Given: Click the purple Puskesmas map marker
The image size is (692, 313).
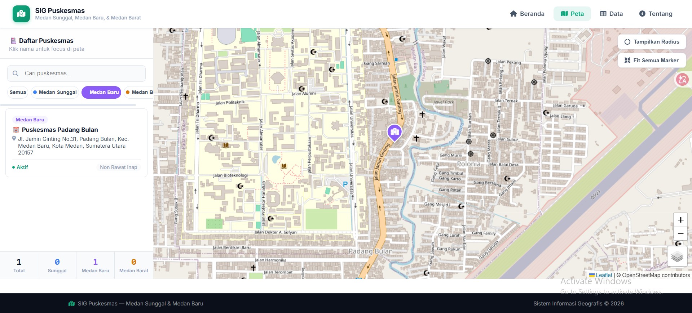Looking at the screenshot, I should (x=395, y=133).
